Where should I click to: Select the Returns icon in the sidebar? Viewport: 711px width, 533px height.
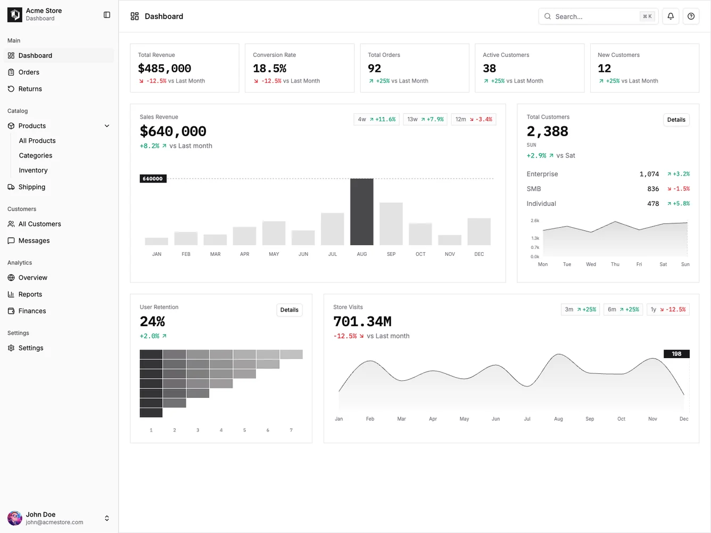pos(11,89)
